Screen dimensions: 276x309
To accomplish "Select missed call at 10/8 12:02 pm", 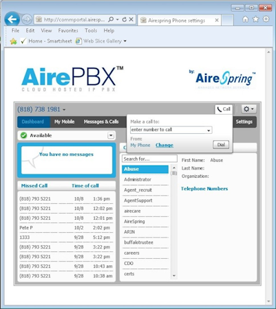I will [66, 209].
